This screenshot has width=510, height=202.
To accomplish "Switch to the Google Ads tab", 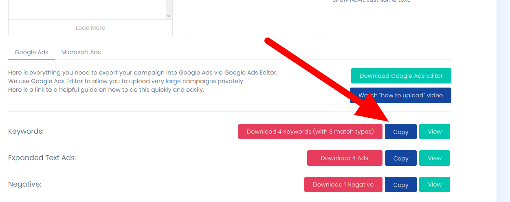I will pyautogui.click(x=31, y=52).
